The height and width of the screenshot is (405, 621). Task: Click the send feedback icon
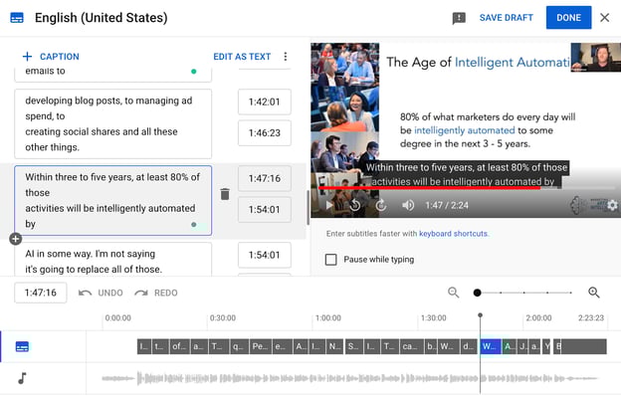(x=459, y=18)
